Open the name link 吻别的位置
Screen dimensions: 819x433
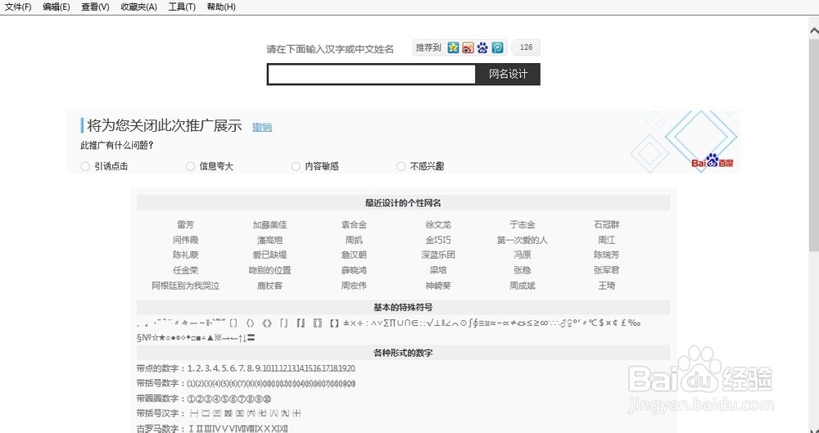pyautogui.click(x=269, y=271)
